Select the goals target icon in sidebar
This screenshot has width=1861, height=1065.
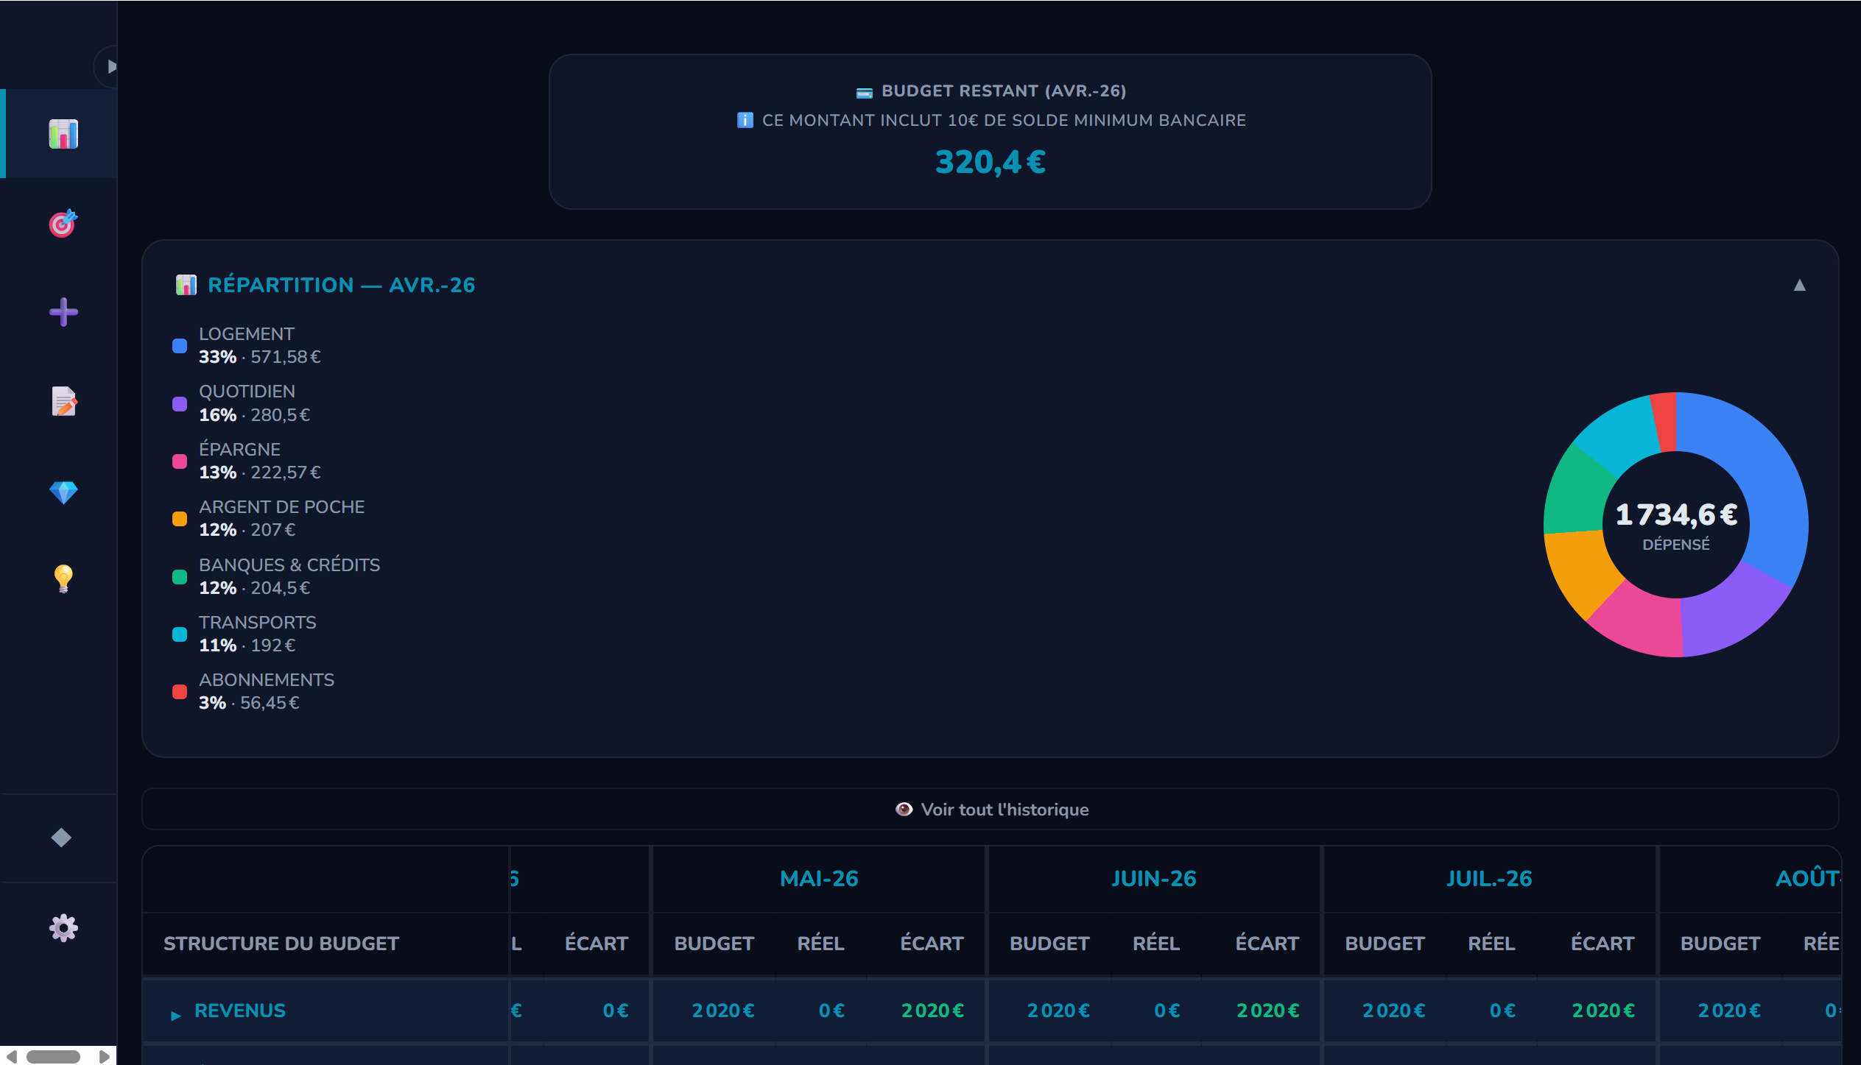(x=63, y=223)
